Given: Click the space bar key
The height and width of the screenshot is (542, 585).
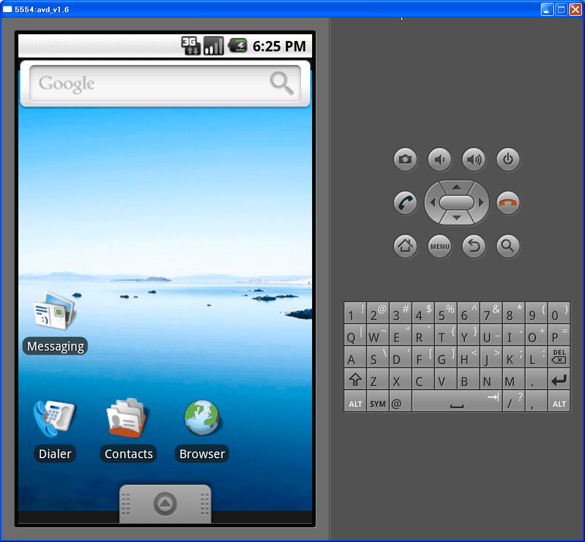Looking at the screenshot, I should 457,401.
